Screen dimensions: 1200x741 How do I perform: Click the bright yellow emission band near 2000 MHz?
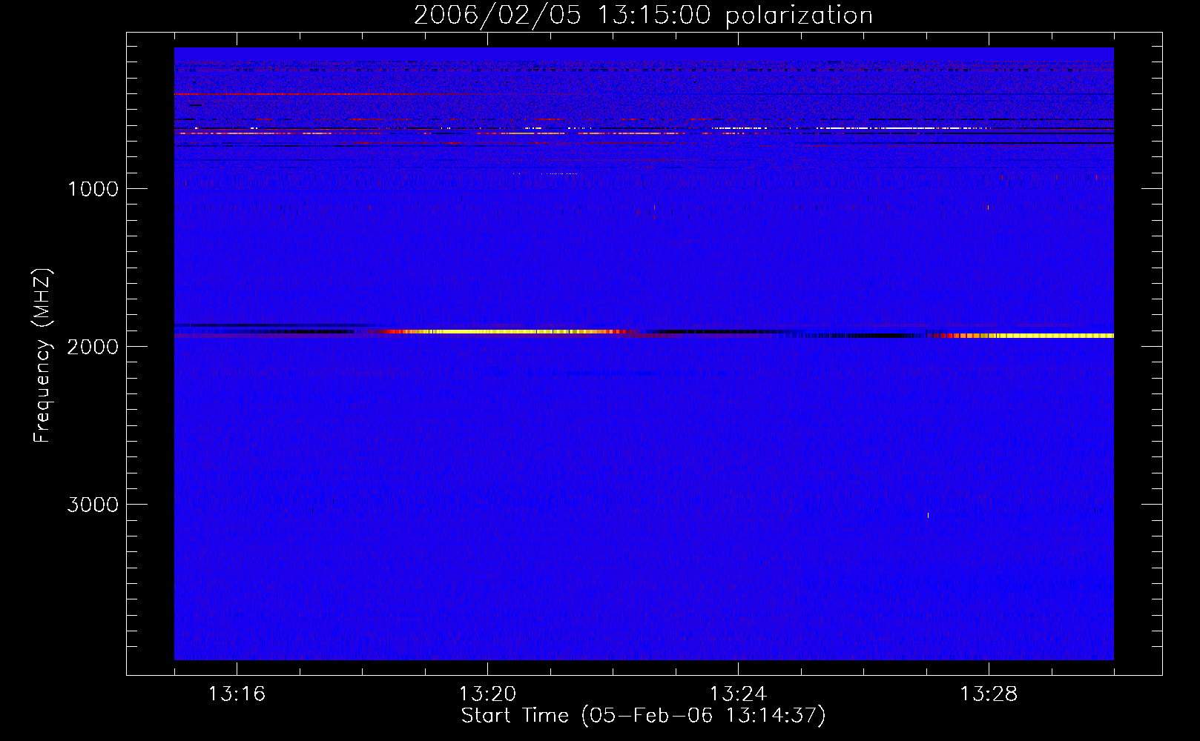click(x=504, y=332)
